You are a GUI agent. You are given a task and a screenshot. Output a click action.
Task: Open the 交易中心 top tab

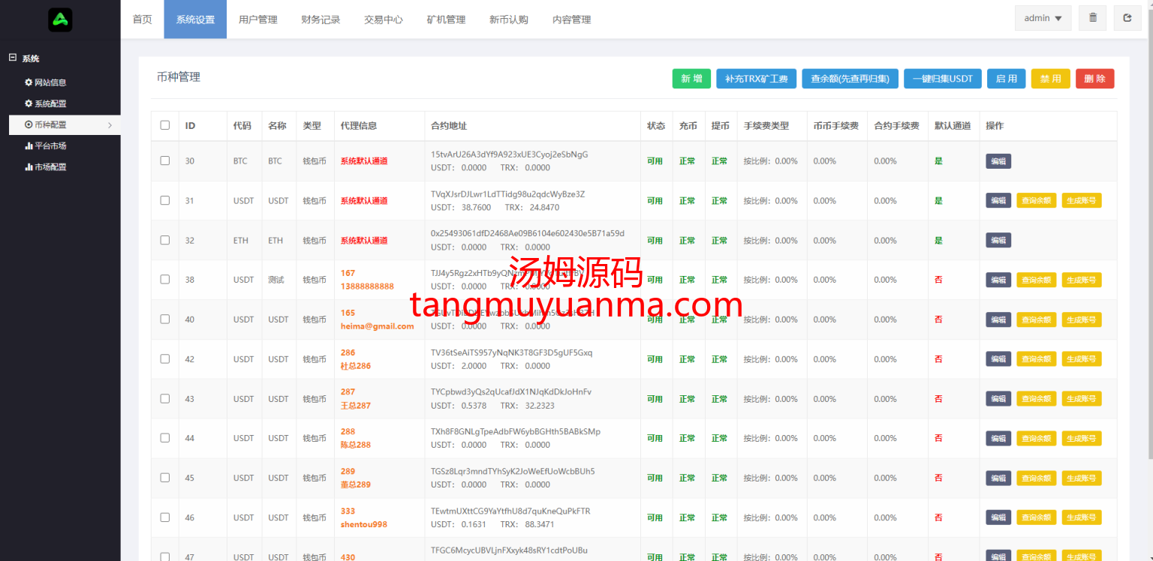pyautogui.click(x=383, y=19)
